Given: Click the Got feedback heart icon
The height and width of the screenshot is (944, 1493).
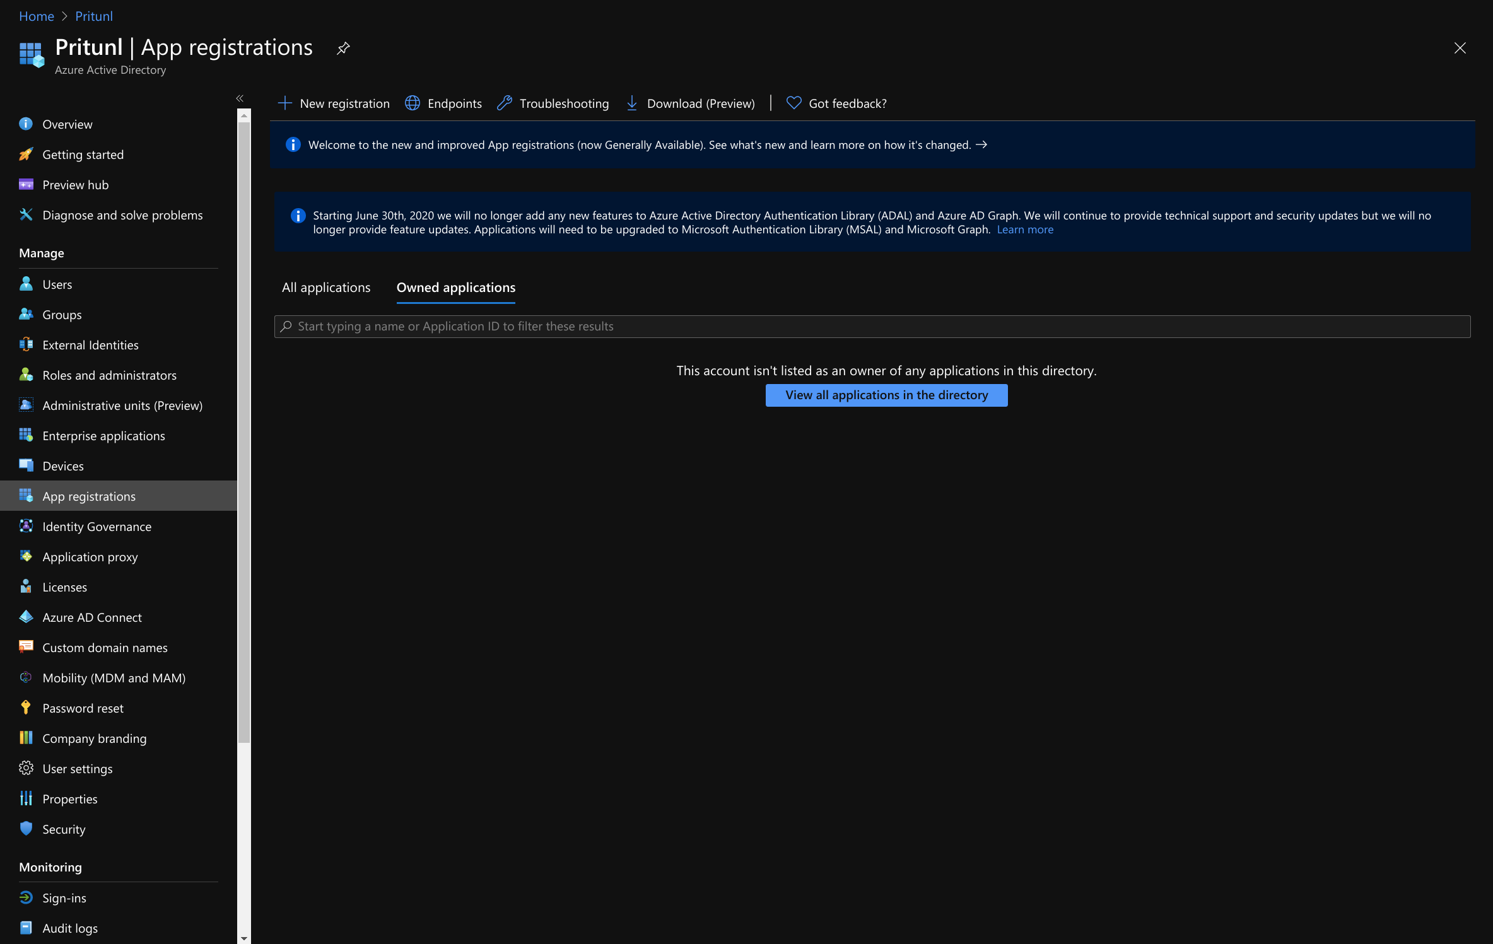Looking at the screenshot, I should (793, 103).
